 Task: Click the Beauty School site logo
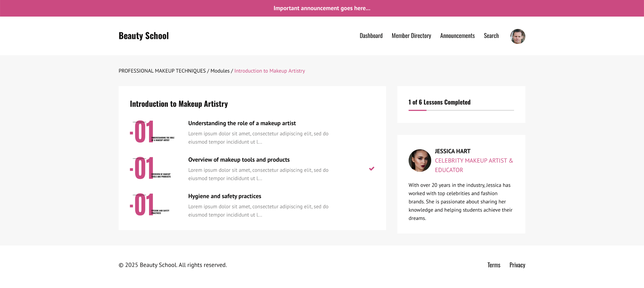click(x=144, y=36)
